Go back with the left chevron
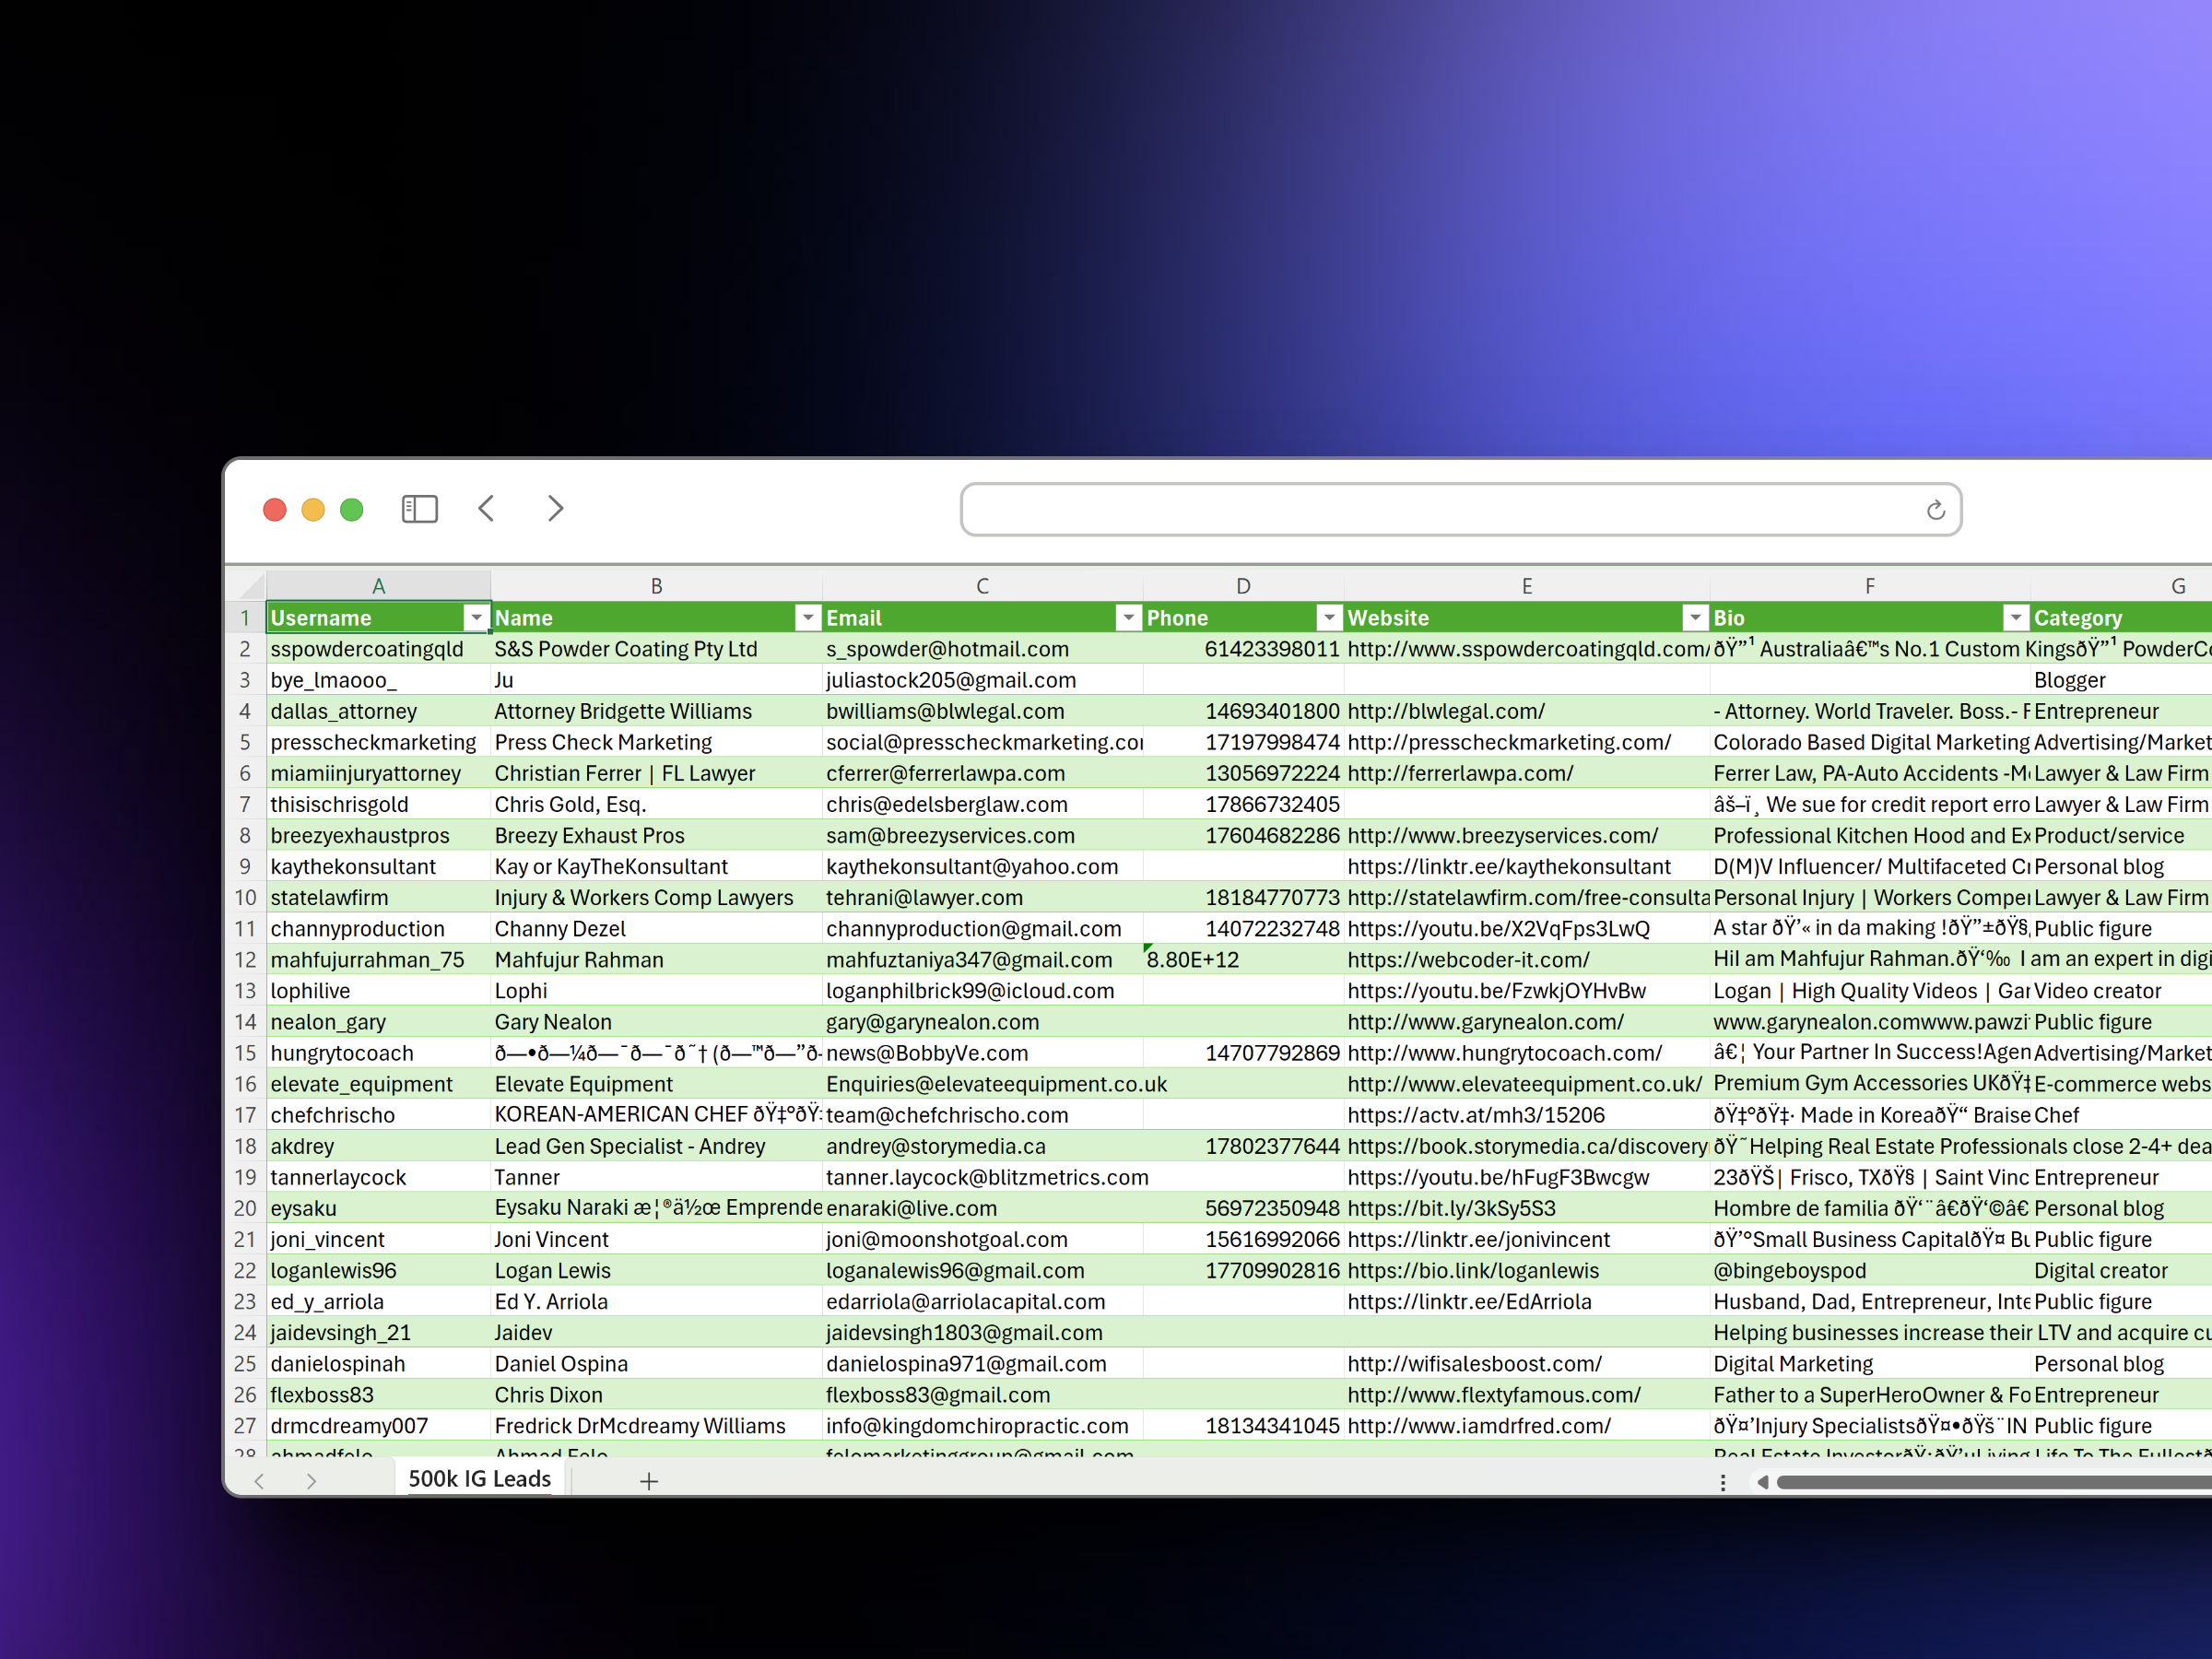This screenshot has width=2212, height=1659. click(x=487, y=509)
